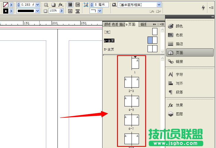Screen dimensions: 216x148
Task: Open the 颜色 panel in dock
Action: (x=190, y=26)
